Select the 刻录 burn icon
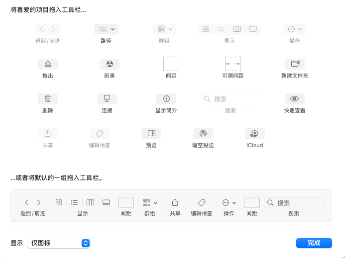This screenshot has height=258, width=345. pyautogui.click(x=110, y=64)
